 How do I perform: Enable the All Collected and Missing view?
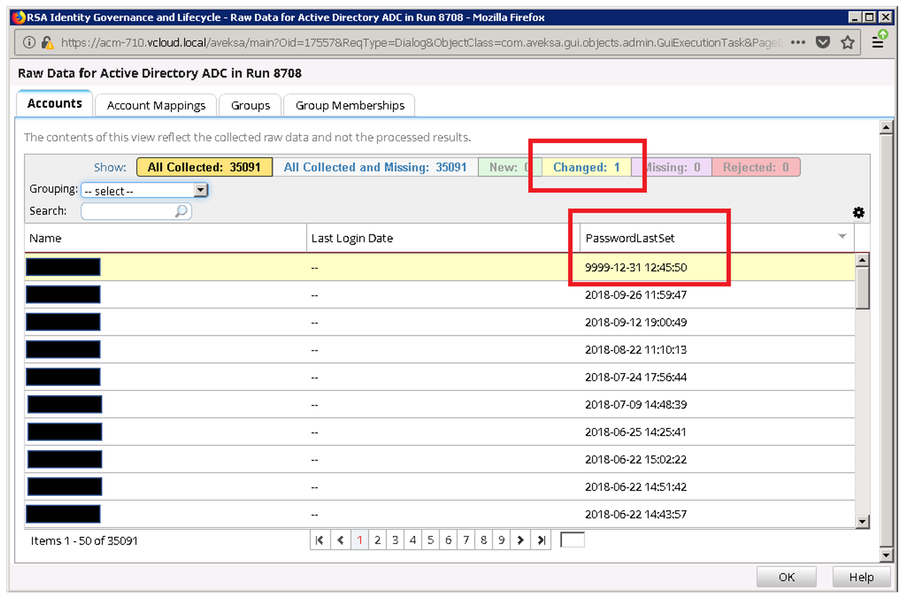pyautogui.click(x=375, y=167)
